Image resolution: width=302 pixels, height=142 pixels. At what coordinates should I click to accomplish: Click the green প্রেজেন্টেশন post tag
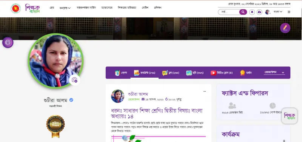click(x=134, y=100)
